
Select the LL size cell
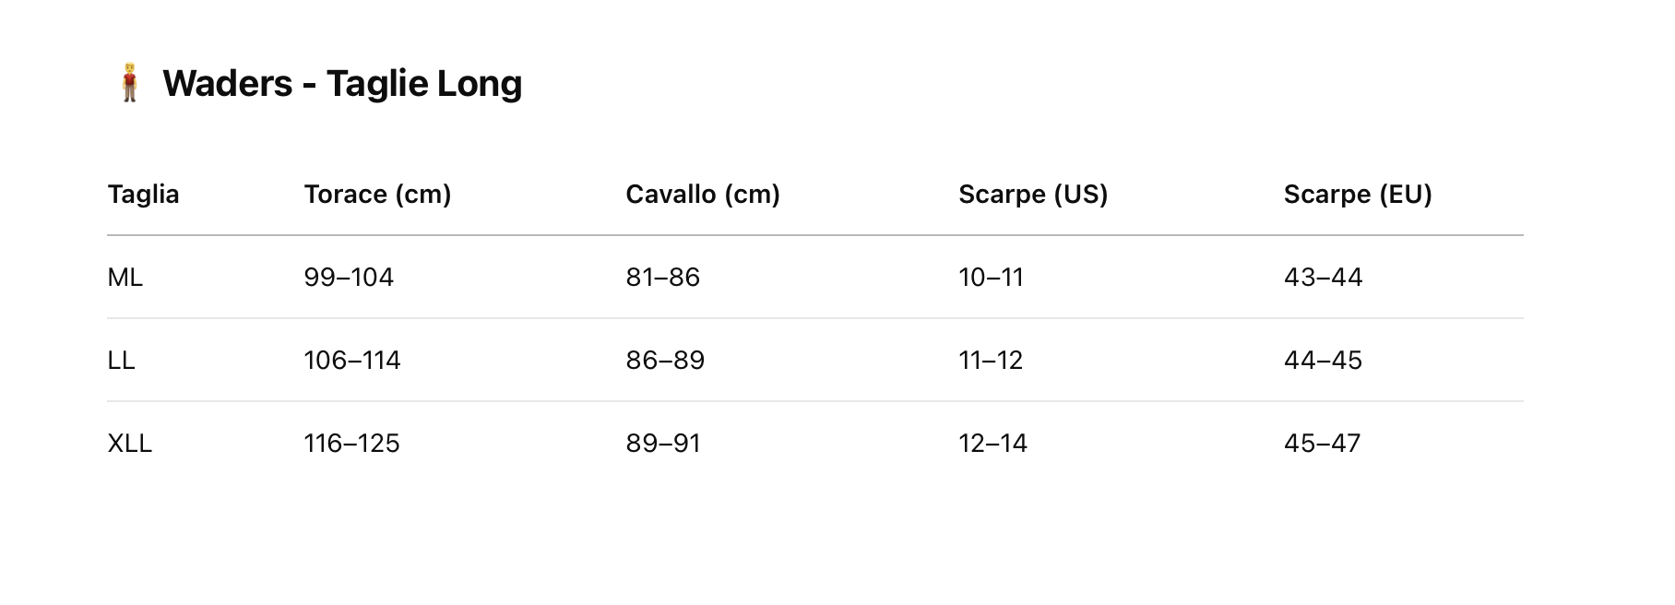coord(121,361)
